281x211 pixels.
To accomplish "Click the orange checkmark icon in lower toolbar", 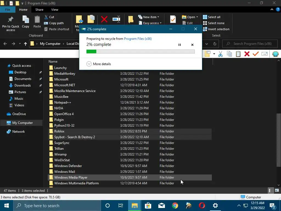I will [x=256, y=54].
